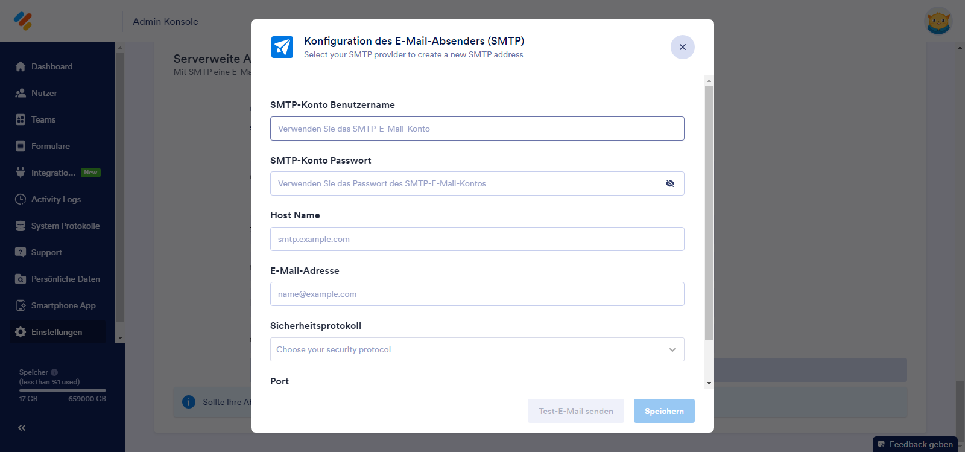This screenshot has width=965, height=452.
Task: Click the Einstellungen gear icon
Action: (21, 332)
